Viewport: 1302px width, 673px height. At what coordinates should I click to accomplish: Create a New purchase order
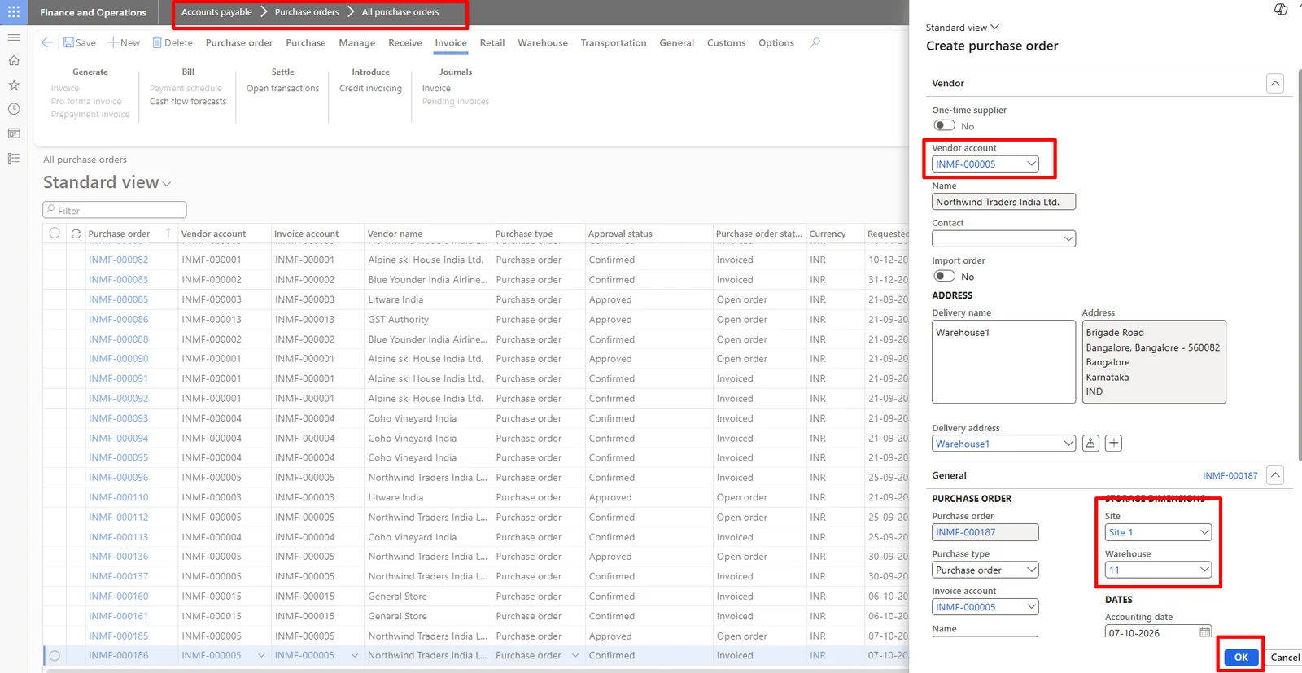[124, 42]
